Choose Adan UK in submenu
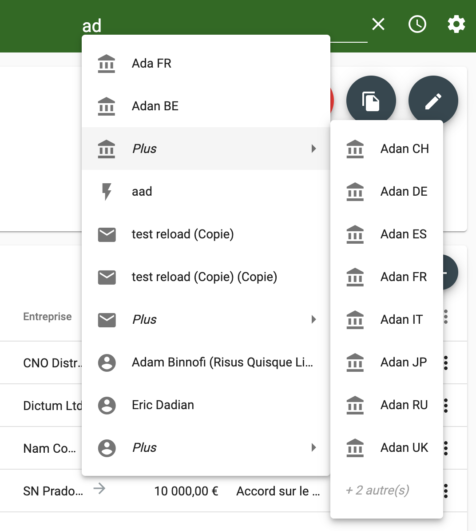This screenshot has width=476, height=531. coord(387,447)
